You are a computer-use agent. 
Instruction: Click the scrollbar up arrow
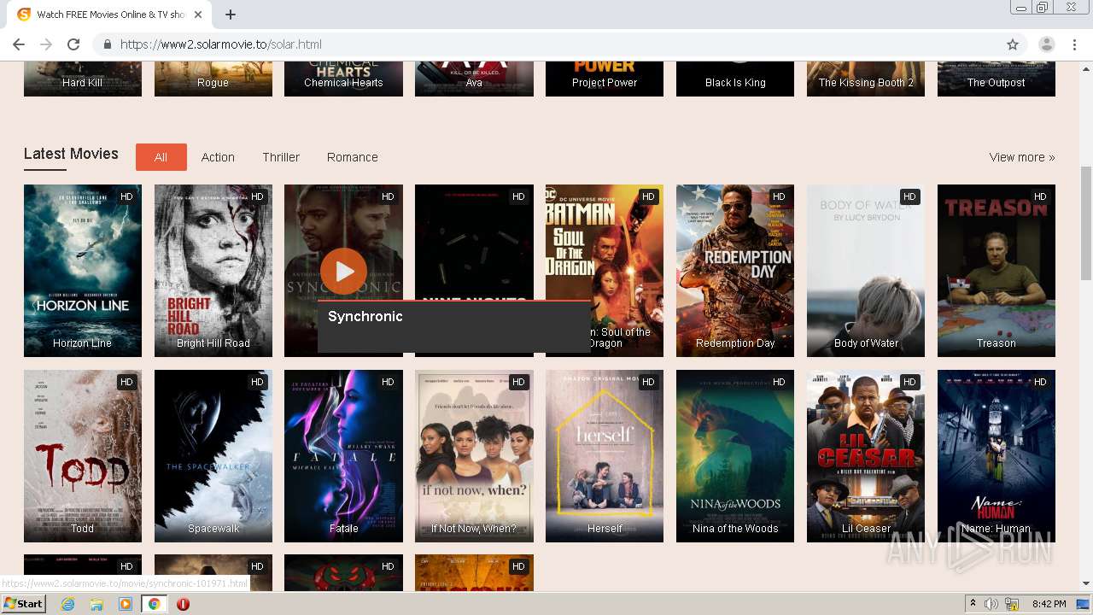point(1086,67)
